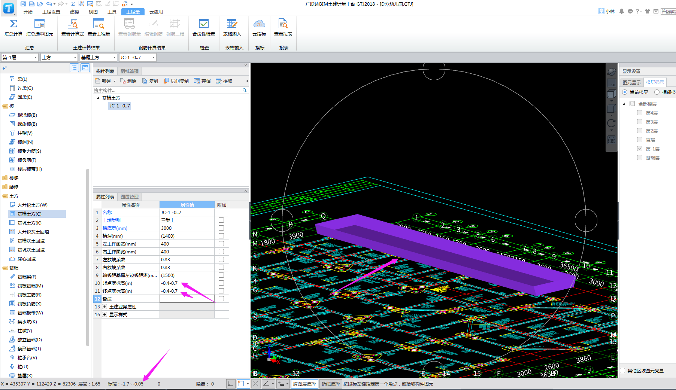Click the 3D sphere view icon
Screen dimensions: 676x390
point(611,71)
